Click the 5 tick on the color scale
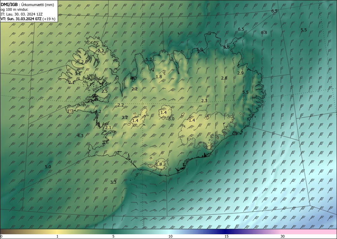 pos(113,237)
